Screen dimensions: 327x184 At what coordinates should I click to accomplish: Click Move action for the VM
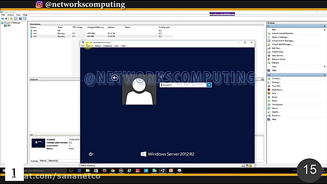[275, 108]
